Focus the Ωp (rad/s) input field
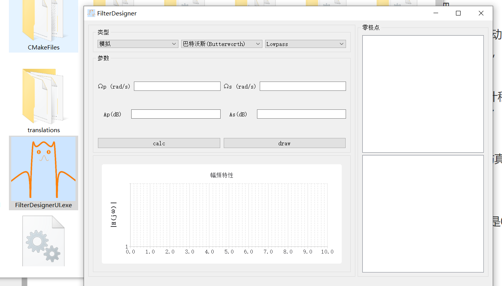 (x=177, y=86)
